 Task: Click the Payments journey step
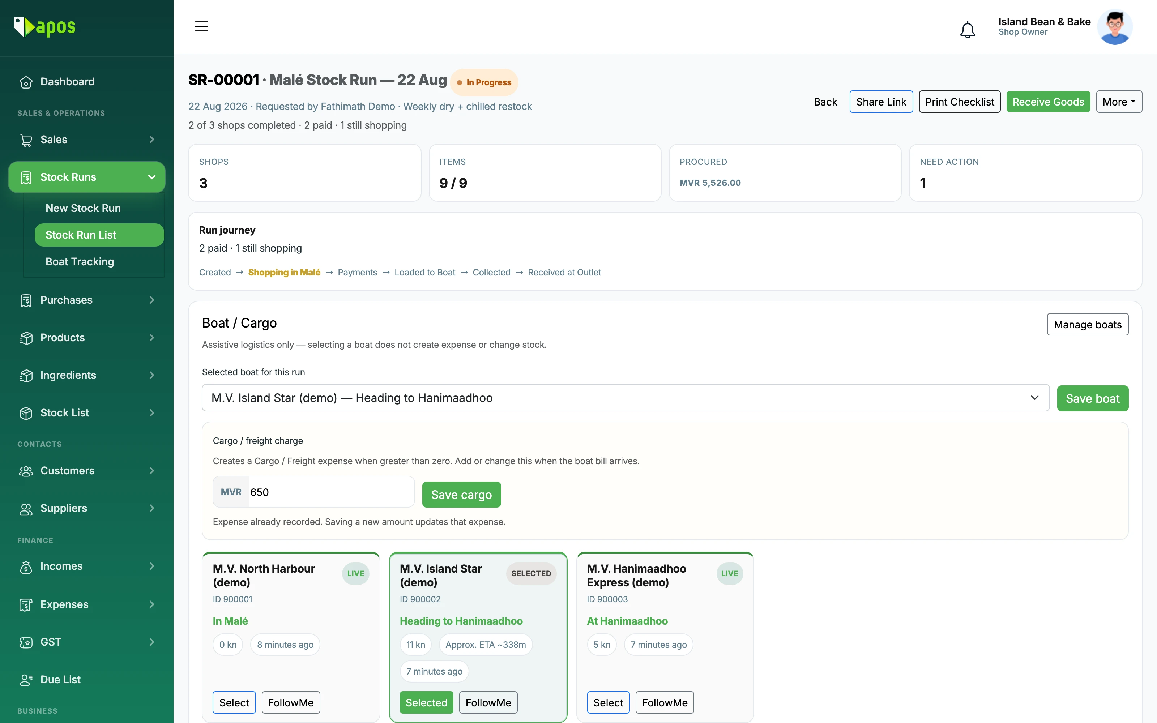coord(357,273)
